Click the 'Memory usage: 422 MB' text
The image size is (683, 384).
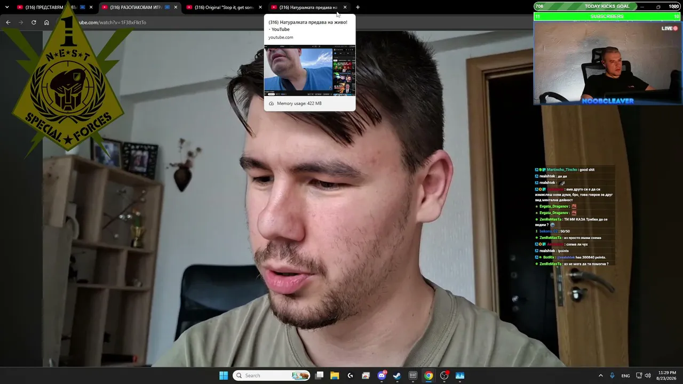pyautogui.click(x=299, y=103)
